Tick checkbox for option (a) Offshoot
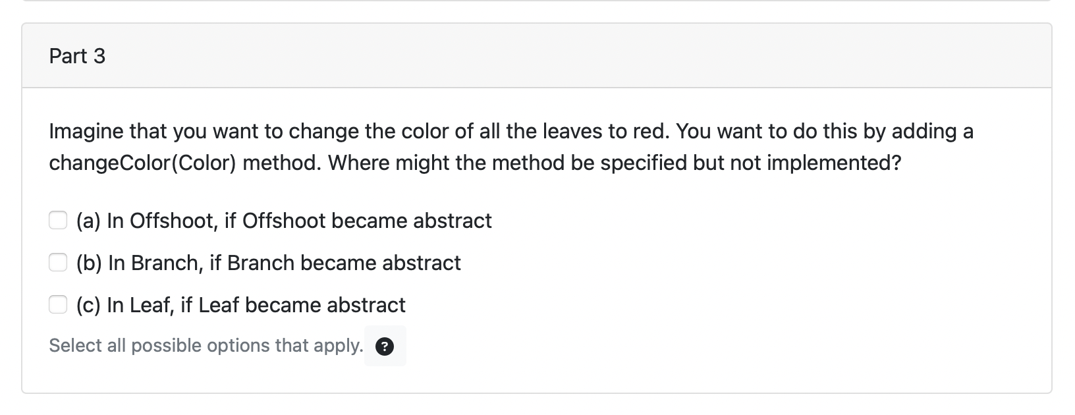1075x415 pixels. (58, 220)
